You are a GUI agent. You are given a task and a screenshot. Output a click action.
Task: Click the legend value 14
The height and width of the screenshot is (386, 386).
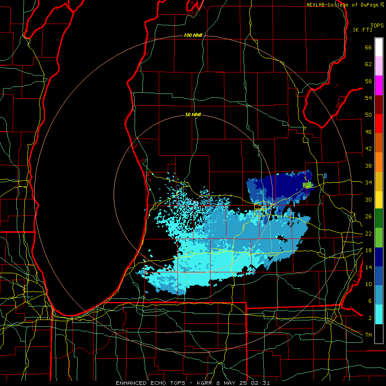368,267
